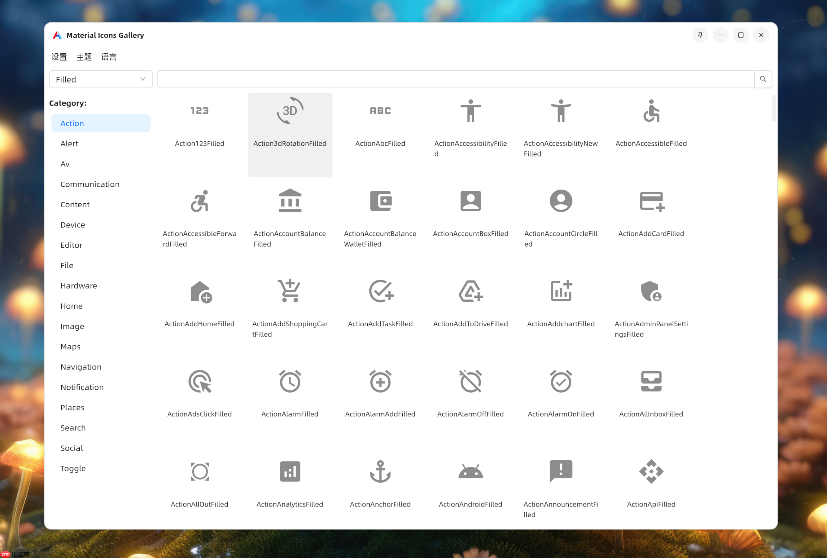Image resolution: width=827 pixels, height=558 pixels.
Task: Click the ActionAccountBalanceFilled bank icon
Action: click(x=290, y=201)
